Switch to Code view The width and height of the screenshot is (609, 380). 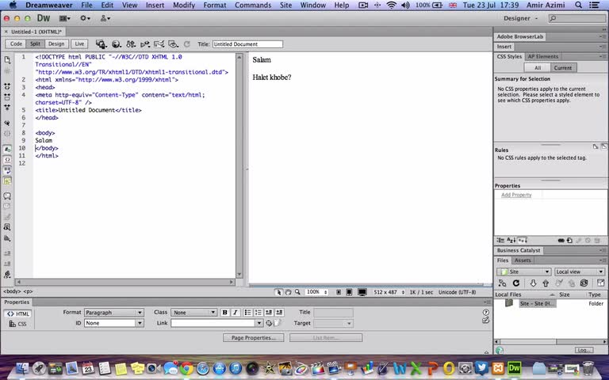point(16,44)
